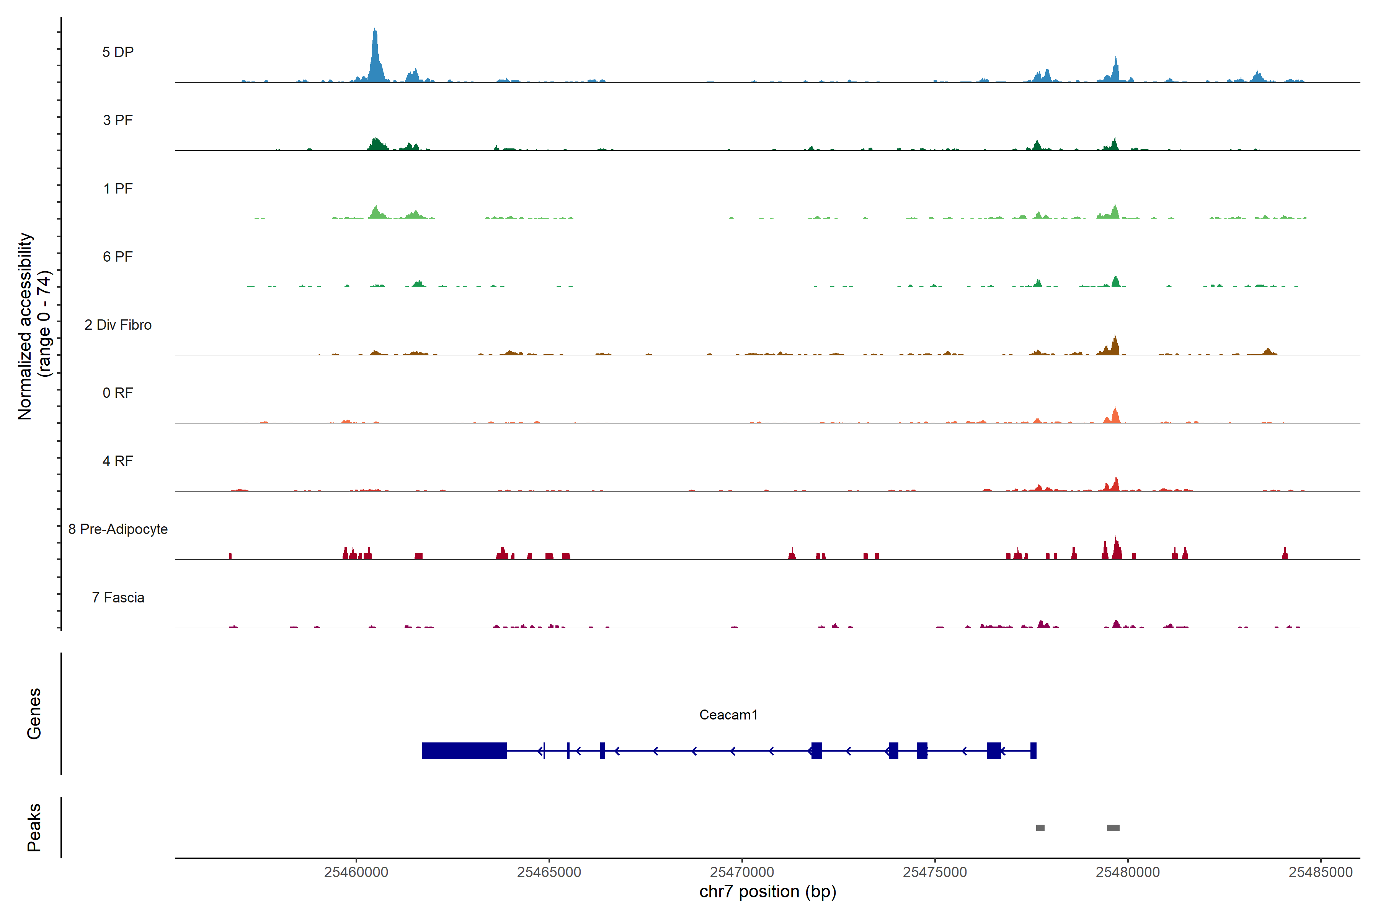Click the 25470000 x-axis tick label
This screenshot has height=918, width=1378.
pos(742,872)
